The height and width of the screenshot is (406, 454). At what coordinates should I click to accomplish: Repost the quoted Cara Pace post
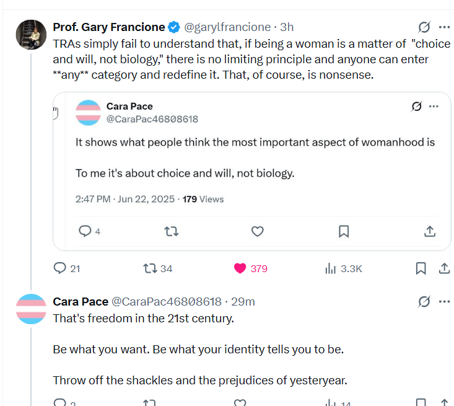pos(172,231)
